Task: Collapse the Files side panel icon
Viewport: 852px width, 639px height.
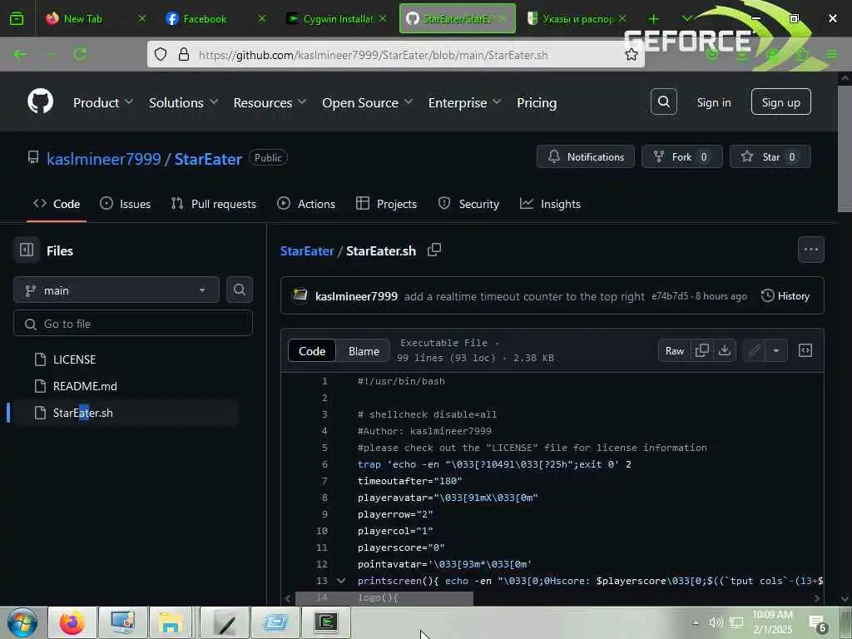Action: 27,250
